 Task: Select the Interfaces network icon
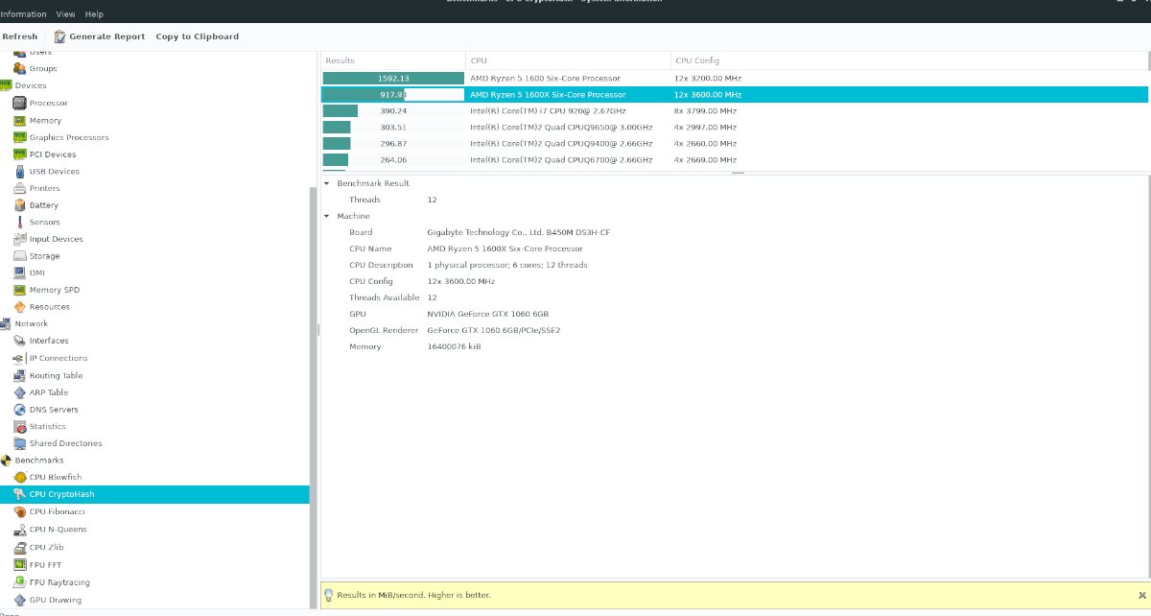click(x=20, y=341)
